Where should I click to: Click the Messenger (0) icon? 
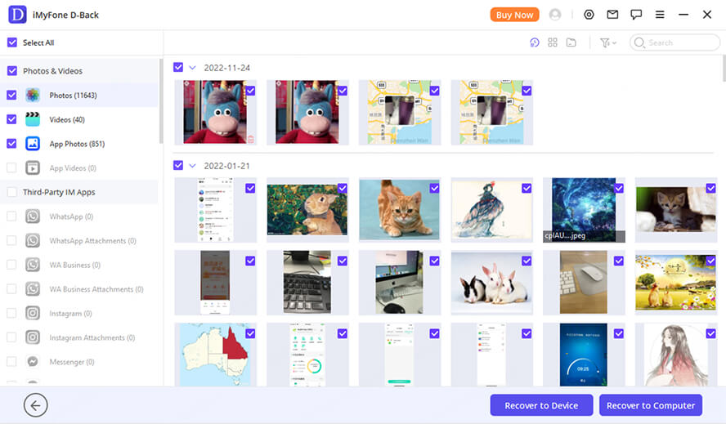tap(33, 361)
